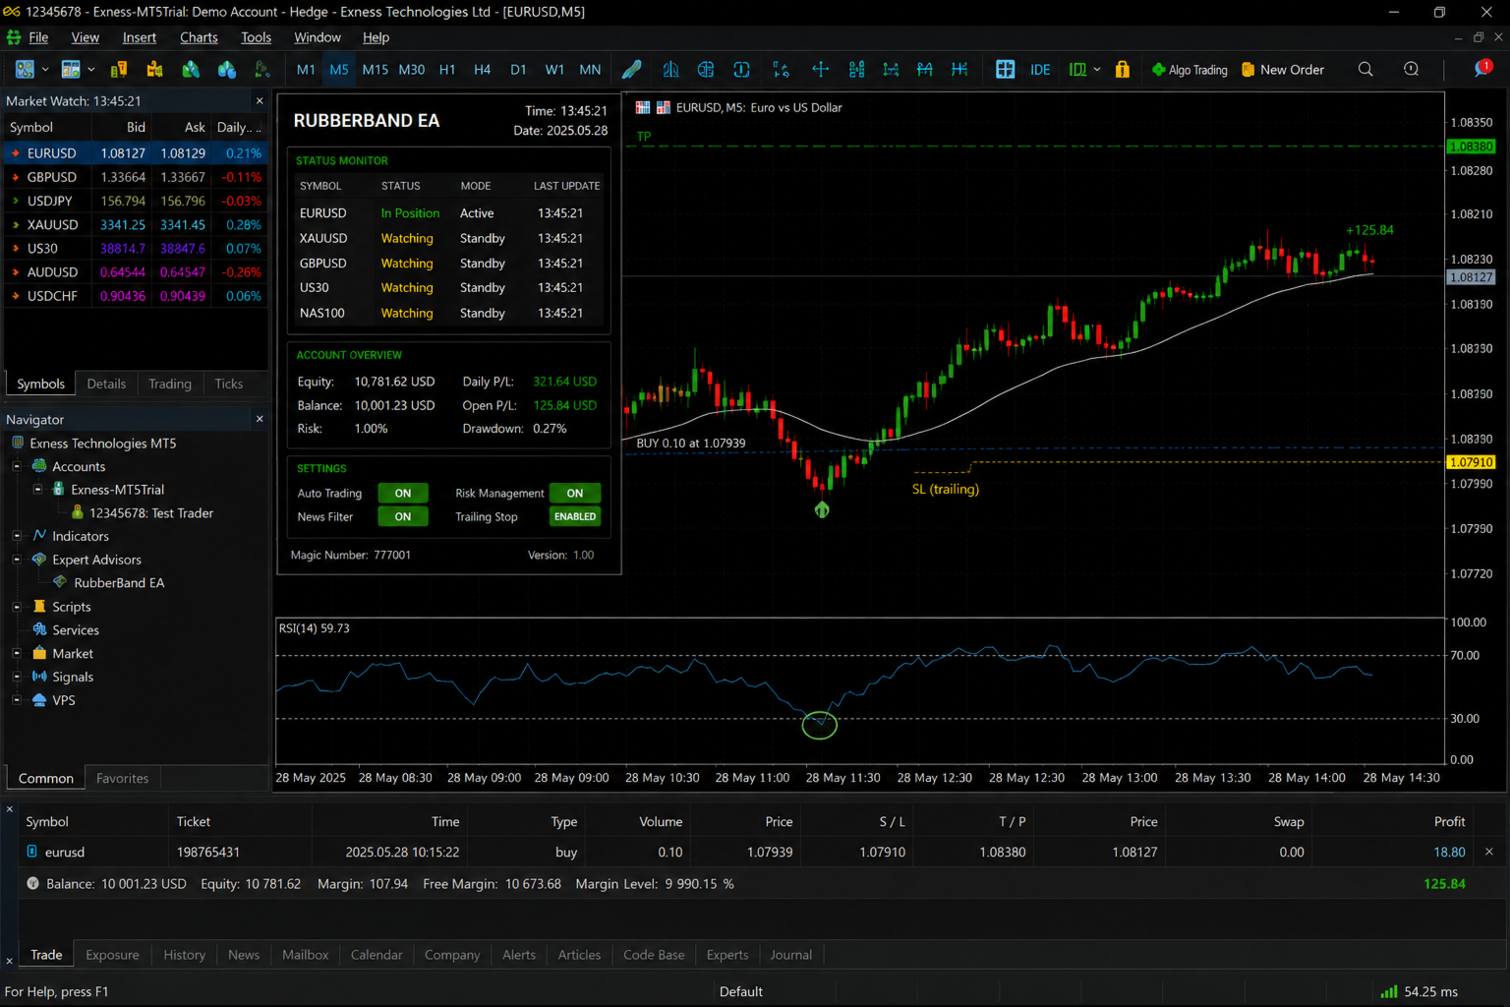Open the Tools menu
The height and width of the screenshot is (1007, 1510).
click(256, 37)
